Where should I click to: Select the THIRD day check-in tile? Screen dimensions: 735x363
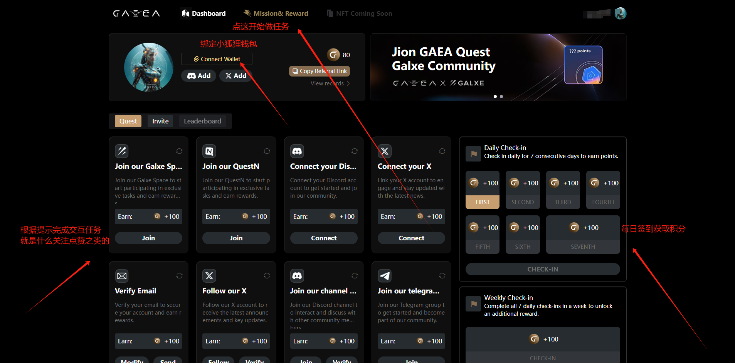click(x=563, y=190)
